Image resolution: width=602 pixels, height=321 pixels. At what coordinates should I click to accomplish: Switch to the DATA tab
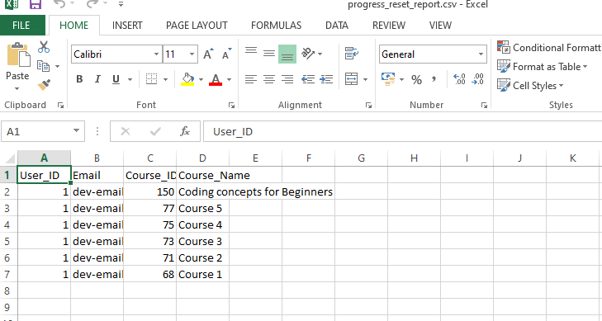(337, 26)
